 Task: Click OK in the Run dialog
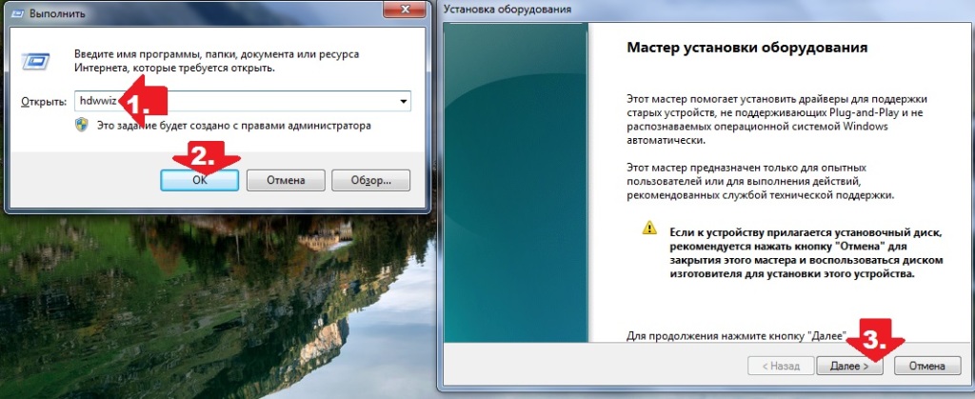pyautogui.click(x=199, y=180)
